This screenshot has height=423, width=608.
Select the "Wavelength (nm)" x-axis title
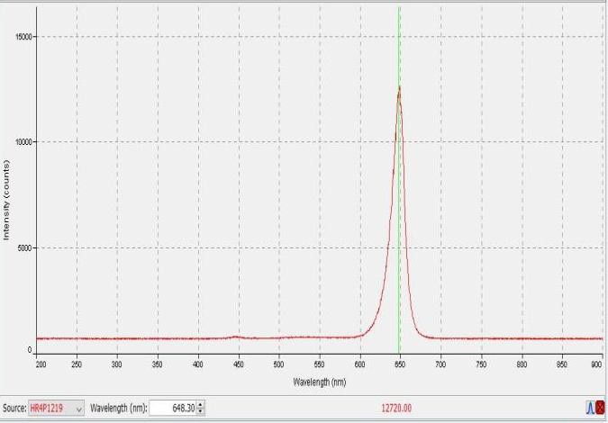[320, 382]
